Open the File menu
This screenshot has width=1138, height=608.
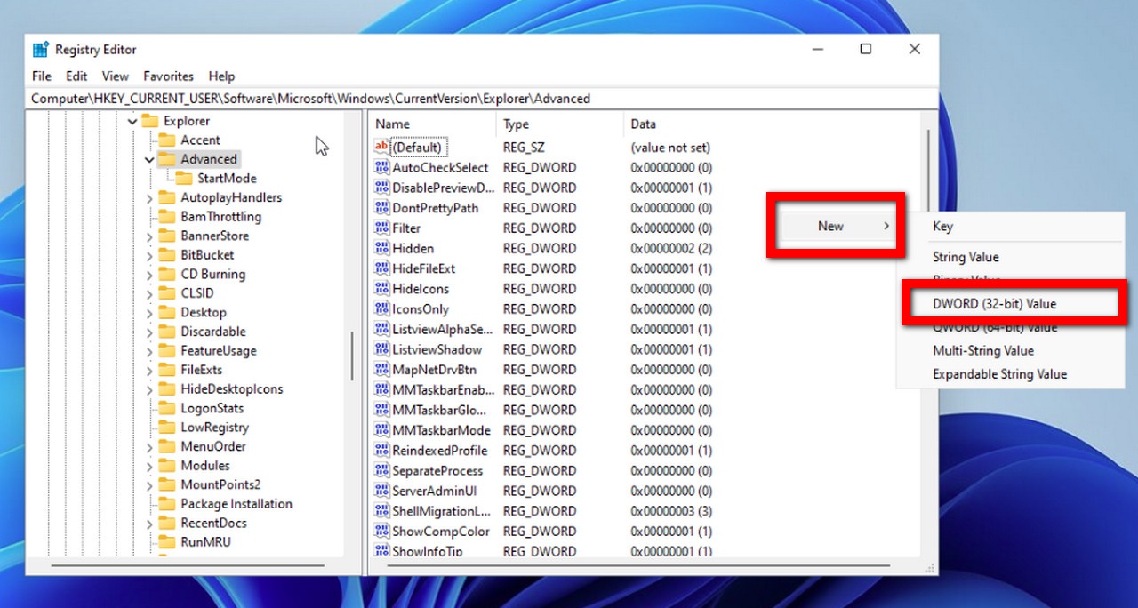tap(42, 76)
